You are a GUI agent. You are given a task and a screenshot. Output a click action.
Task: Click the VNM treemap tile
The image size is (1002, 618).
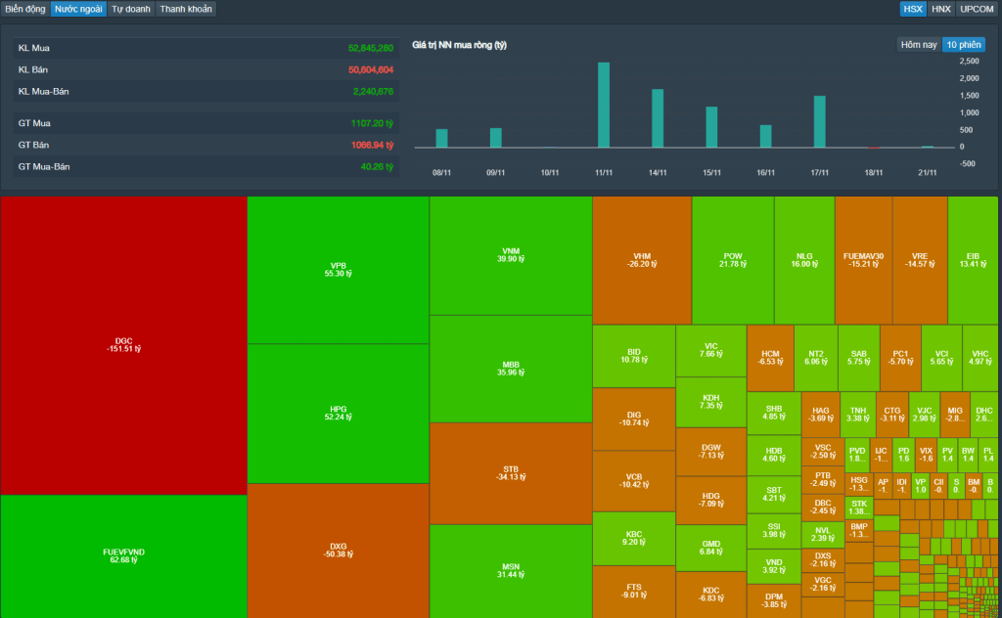pyautogui.click(x=510, y=255)
